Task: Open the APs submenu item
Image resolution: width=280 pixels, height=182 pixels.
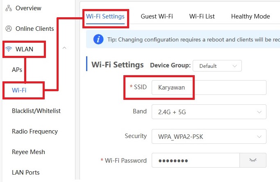Action: point(17,69)
